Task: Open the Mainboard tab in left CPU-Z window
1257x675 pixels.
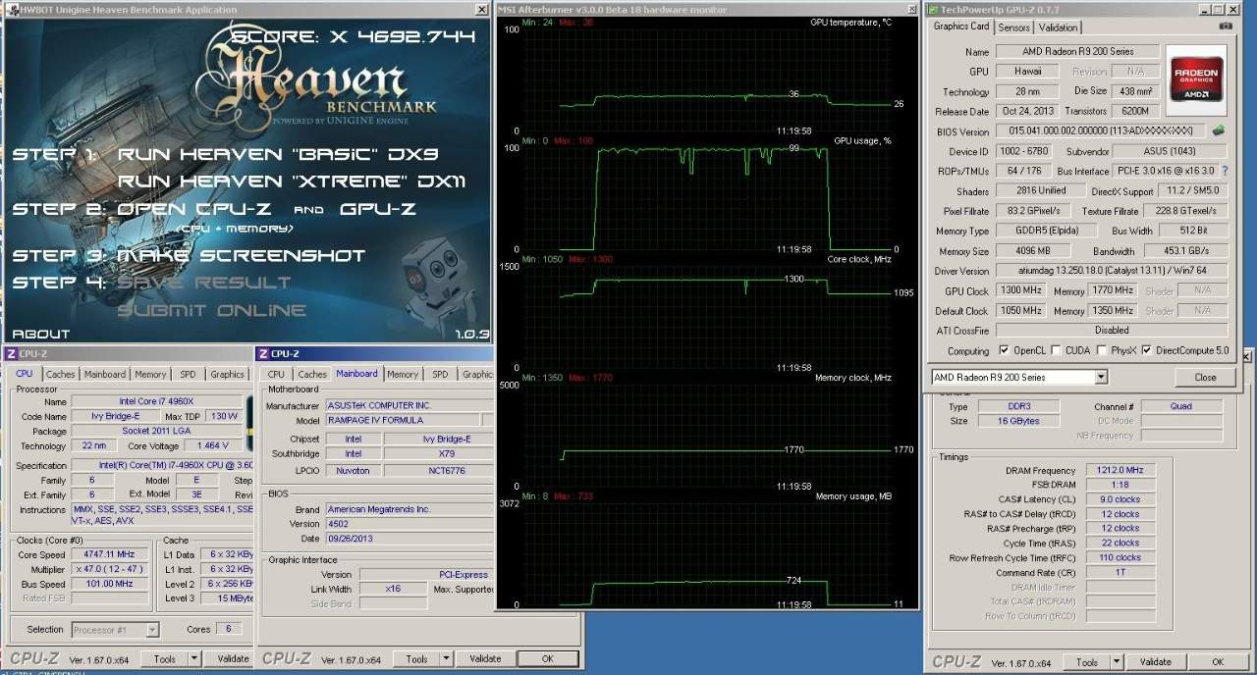Action: pyautogui.click(x=104, y=374)
